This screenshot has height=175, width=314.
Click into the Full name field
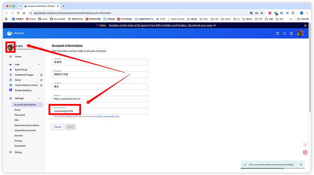pos(100,62)
